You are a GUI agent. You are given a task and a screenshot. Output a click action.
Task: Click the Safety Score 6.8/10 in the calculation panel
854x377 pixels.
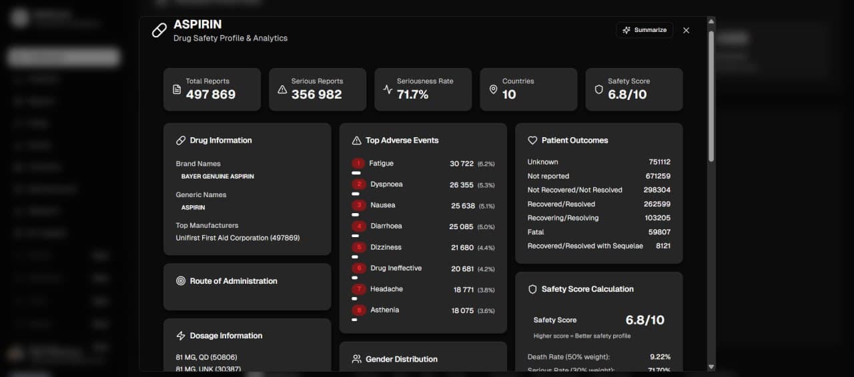point(645,320)
